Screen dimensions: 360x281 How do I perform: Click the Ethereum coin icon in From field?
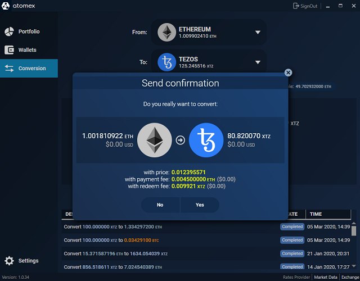point(166,32)
